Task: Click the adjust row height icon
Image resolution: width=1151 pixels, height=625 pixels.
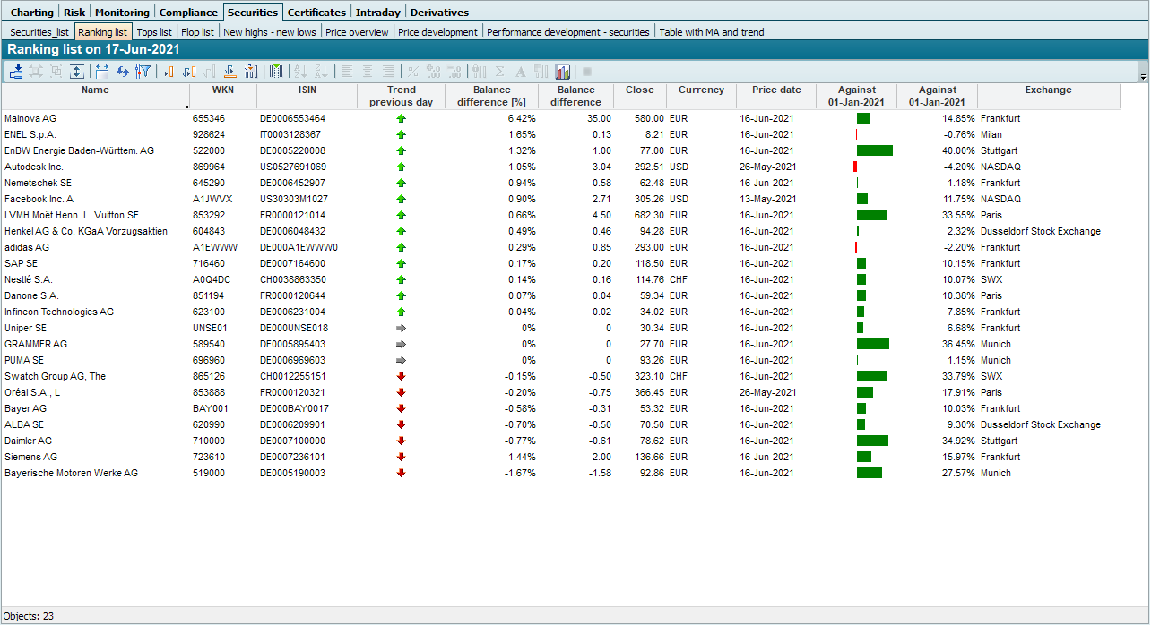Action: tap(77, 72)
